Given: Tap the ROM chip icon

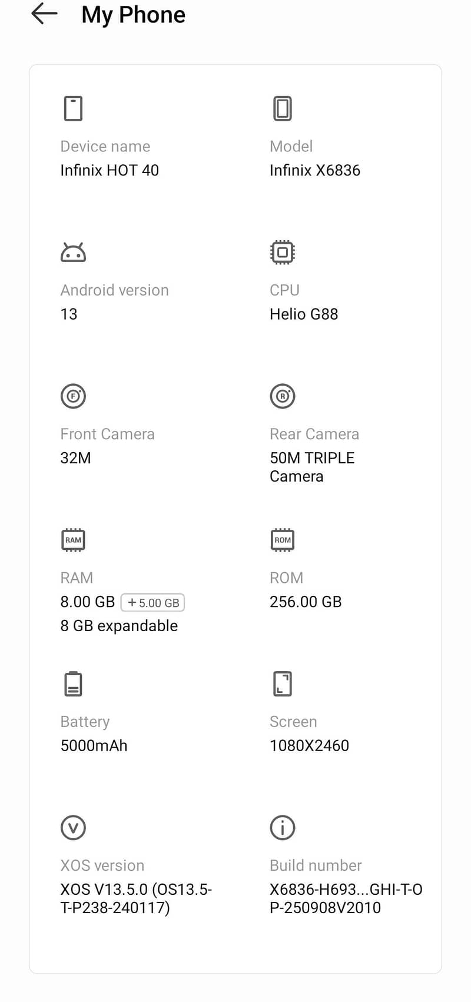Looking at the screenshot, I should [x=283, y=540].
